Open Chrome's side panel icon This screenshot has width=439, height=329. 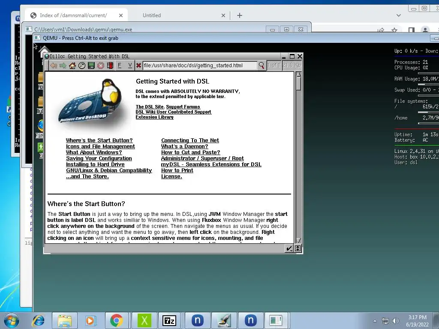[x=412, y=30]
